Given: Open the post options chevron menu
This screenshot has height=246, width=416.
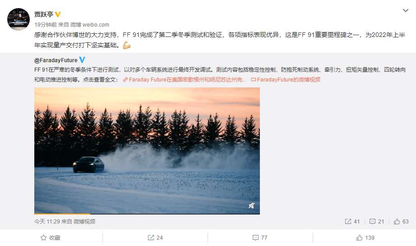Looking at the screenshot, I should tap(405, 11).
